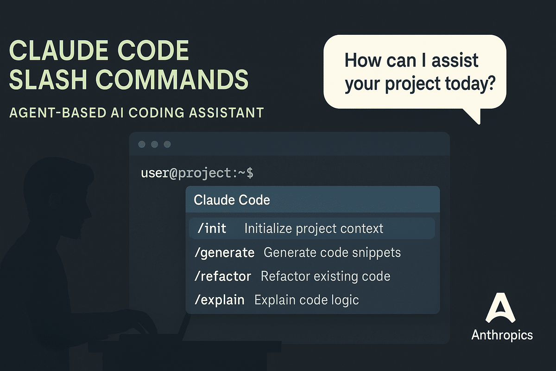The image size is (556, 371).
Task: Click the "How can I assist" speech bubble
Action: pos(415,72)
